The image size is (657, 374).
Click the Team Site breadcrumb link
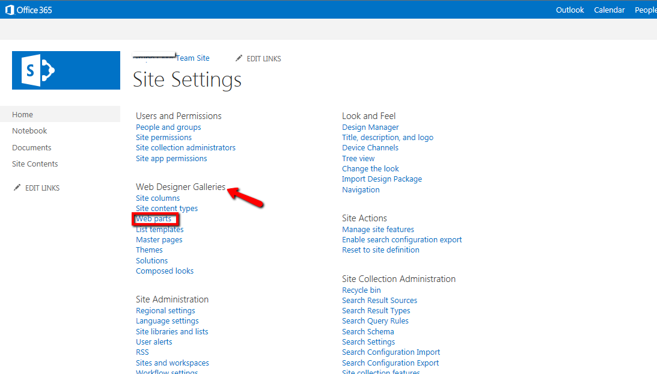(x=192, y=58)
